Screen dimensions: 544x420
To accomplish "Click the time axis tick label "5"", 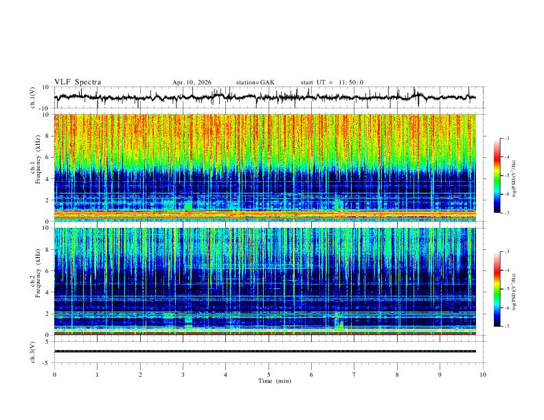I will point(269,375).
